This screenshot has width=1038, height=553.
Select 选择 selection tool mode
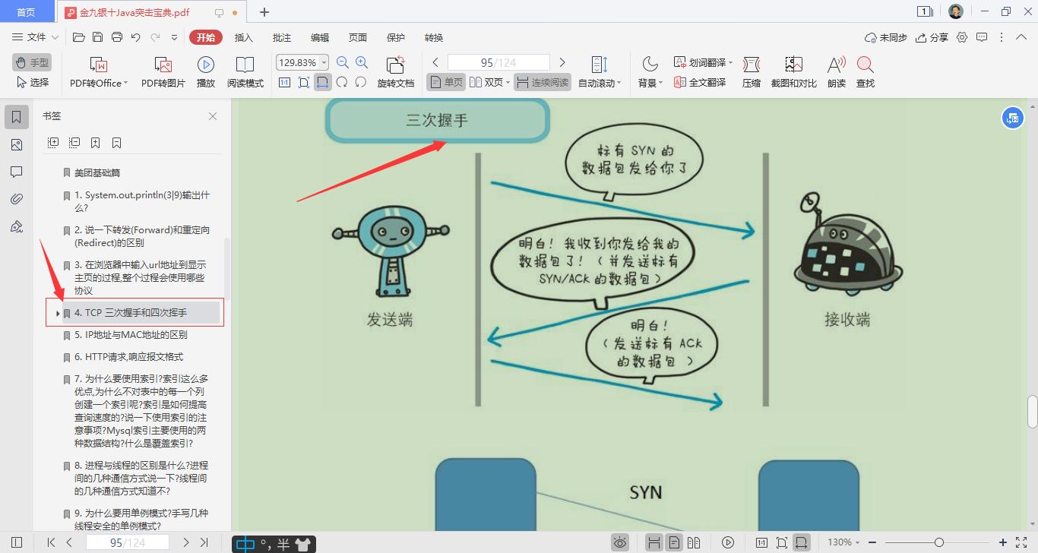pyautogui.click(x=32, y=82)
